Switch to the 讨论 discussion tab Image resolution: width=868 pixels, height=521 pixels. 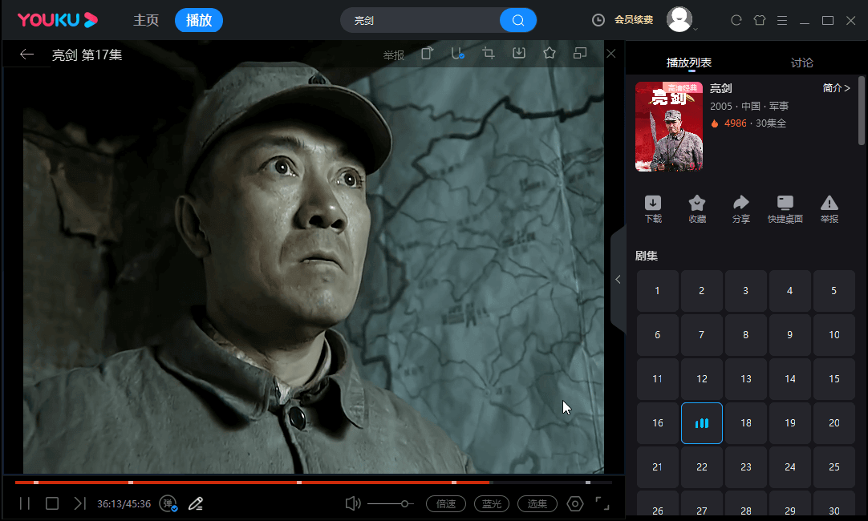pyautogui.click(x=802, y=63)
